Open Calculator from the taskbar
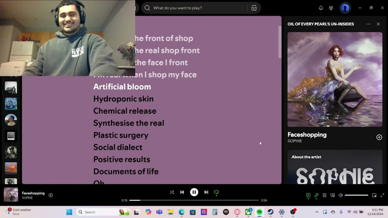The height and width of the screenshot is (218, 388). click(215, 212)
